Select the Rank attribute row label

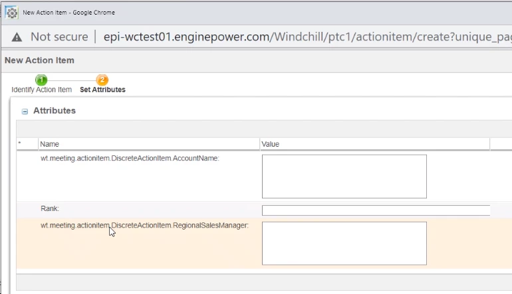coord(50,208)
